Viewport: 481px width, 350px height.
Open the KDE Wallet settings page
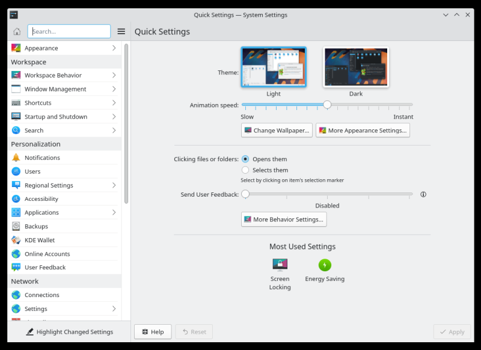pos(64,240)
